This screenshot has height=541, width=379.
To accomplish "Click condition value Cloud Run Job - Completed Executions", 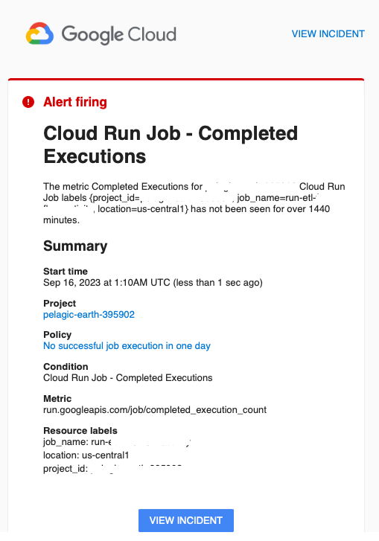I will click(x=128, y=378).
